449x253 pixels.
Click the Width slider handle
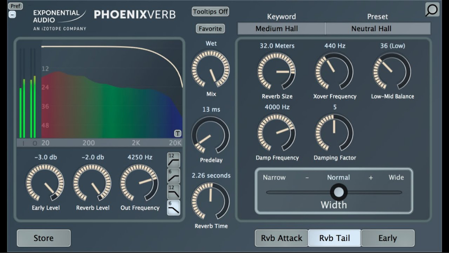[339, 192]
